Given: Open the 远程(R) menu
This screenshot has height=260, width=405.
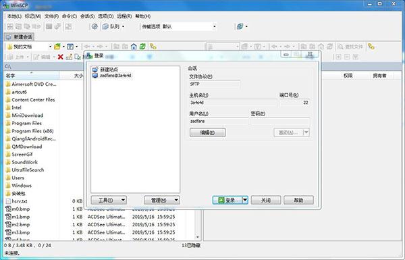Looking at the screenshot, I should (x=124, y=16).
